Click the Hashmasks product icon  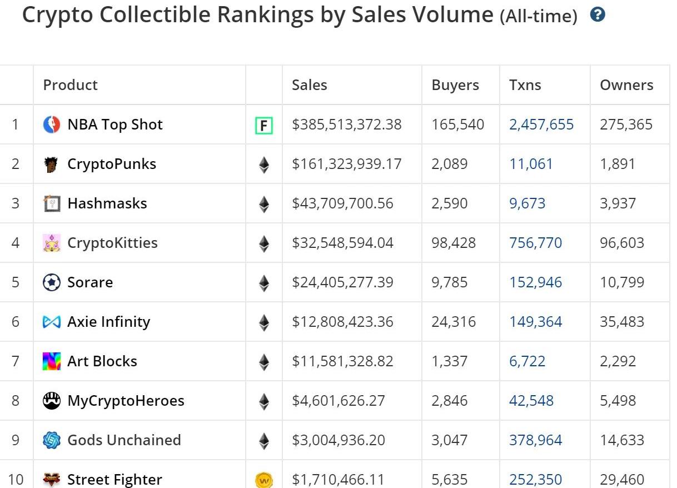(x=51, y=203)
